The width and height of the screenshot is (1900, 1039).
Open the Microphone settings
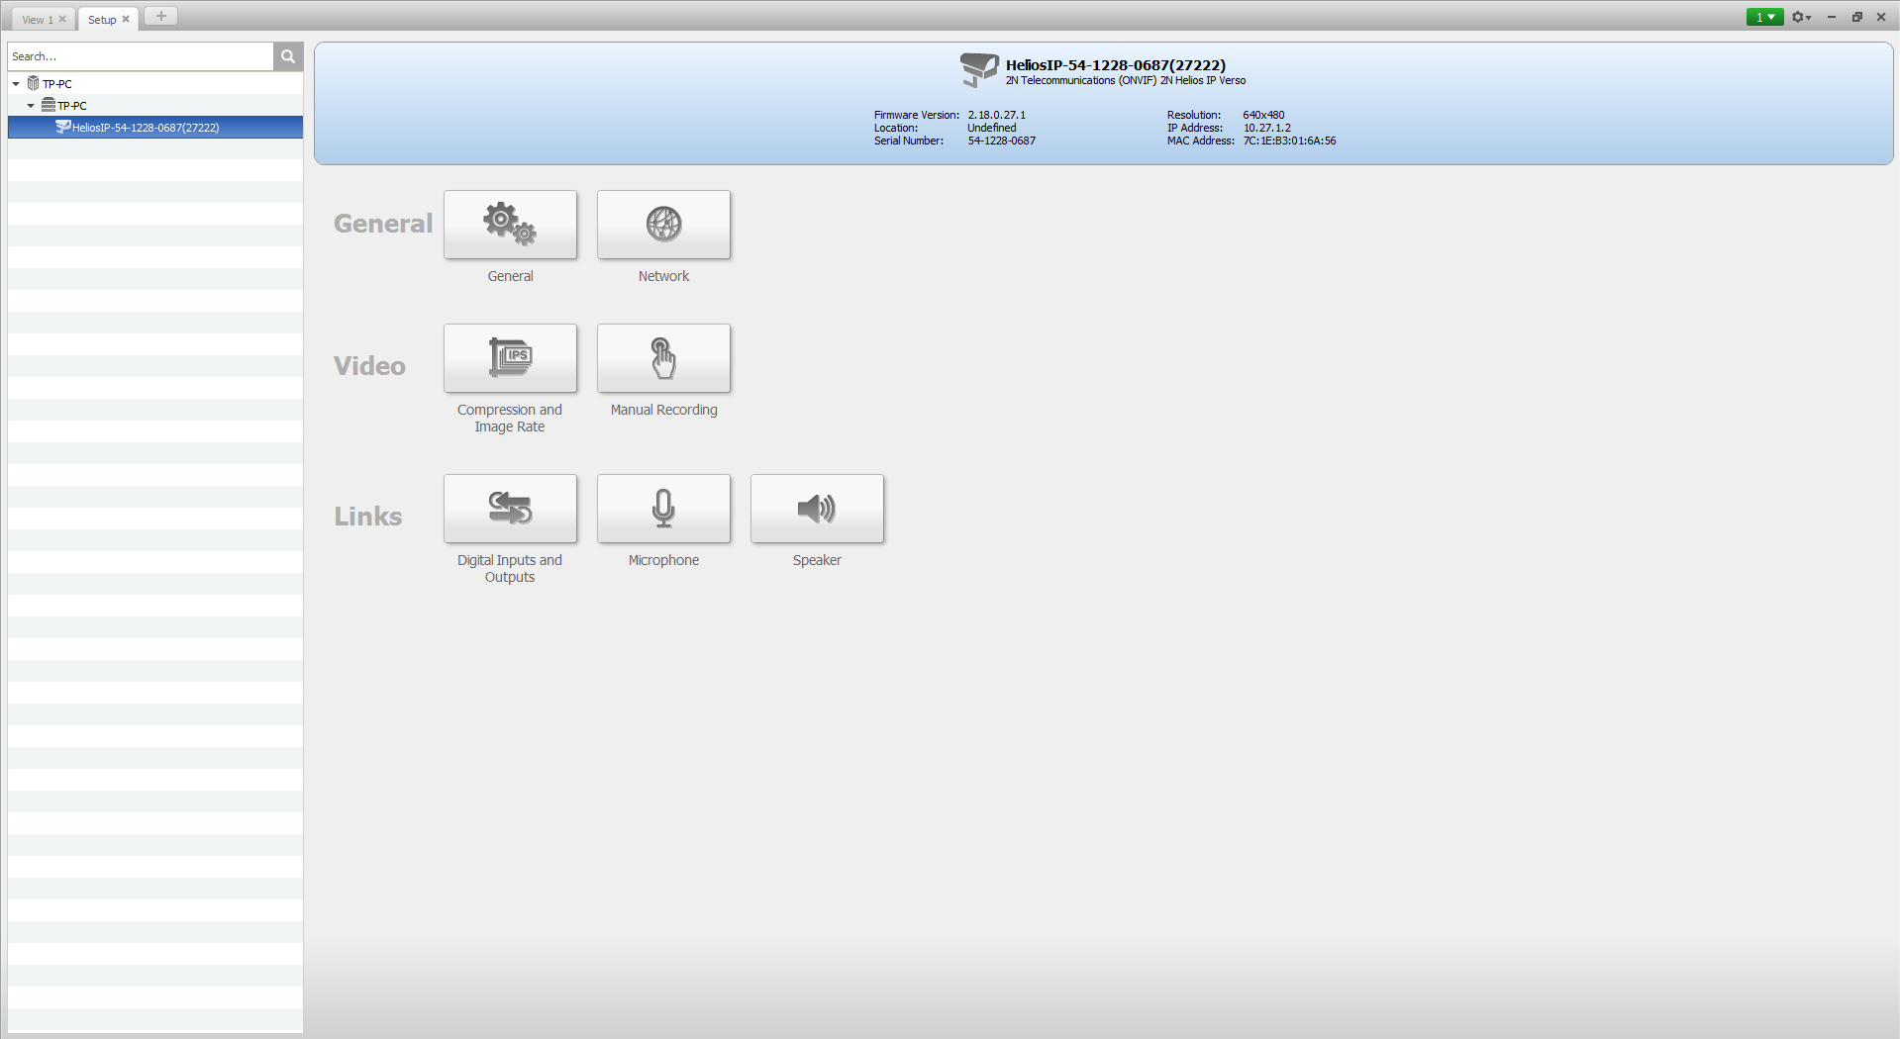(663, 509)
